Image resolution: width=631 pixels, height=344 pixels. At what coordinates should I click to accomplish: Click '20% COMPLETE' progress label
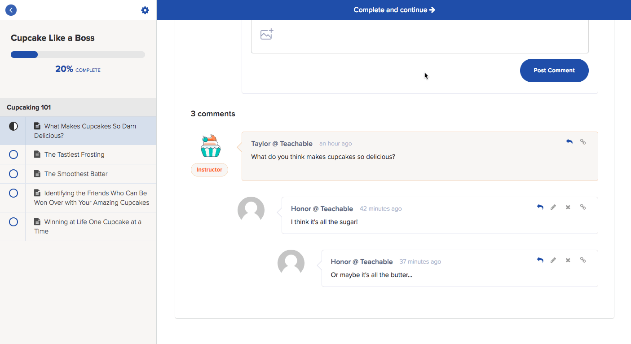(x=78, y=69)
